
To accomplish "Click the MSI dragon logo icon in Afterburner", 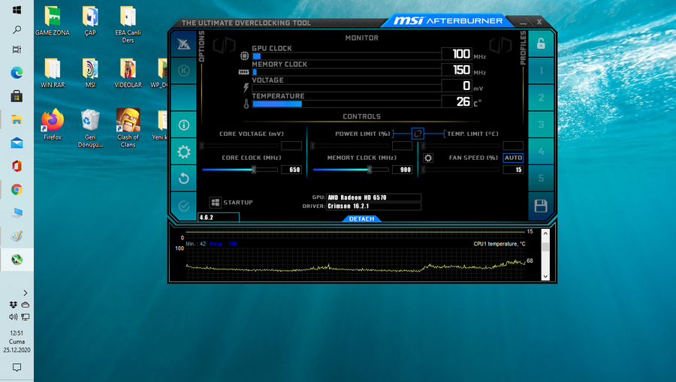I will coord(184,44).
